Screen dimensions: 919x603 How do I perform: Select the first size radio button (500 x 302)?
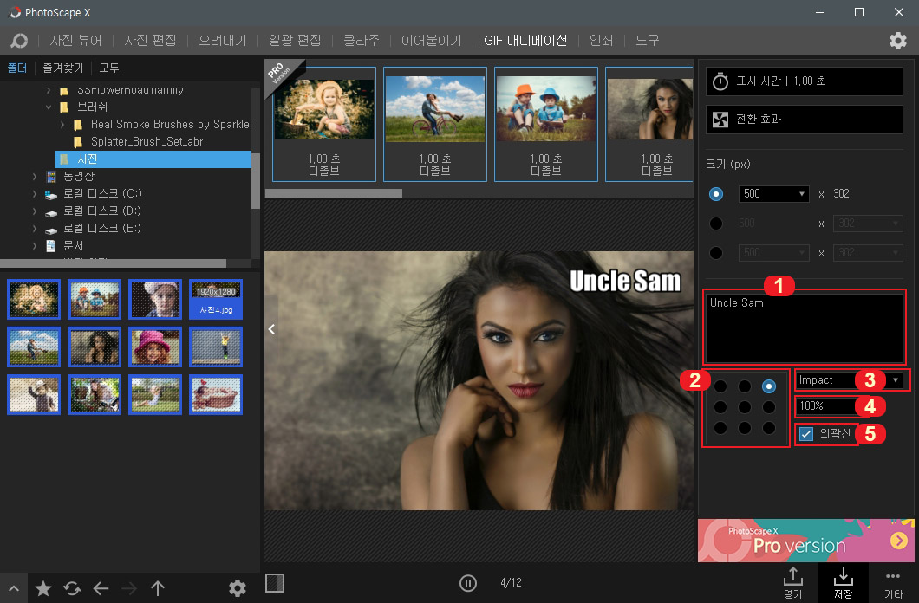pos(716,194)
